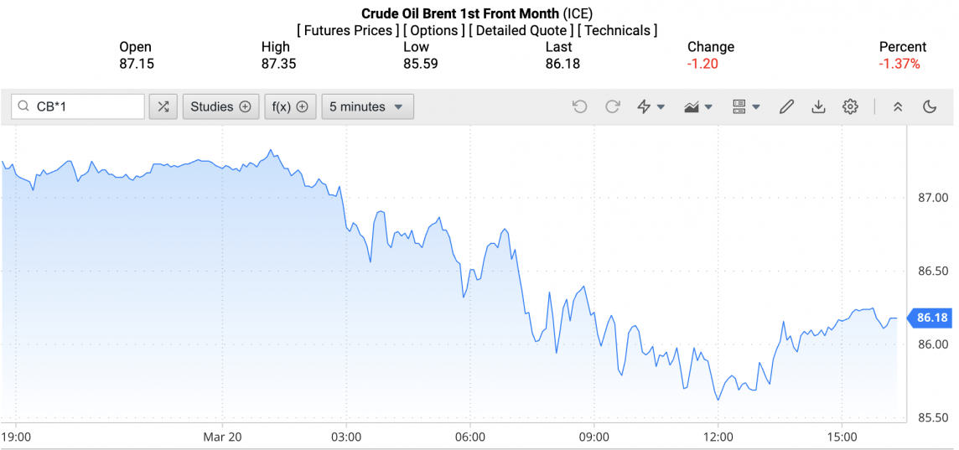This screenshot has width=959, height=450.
Task: Expand the lightning events dropdown
Action: point(651,106)
